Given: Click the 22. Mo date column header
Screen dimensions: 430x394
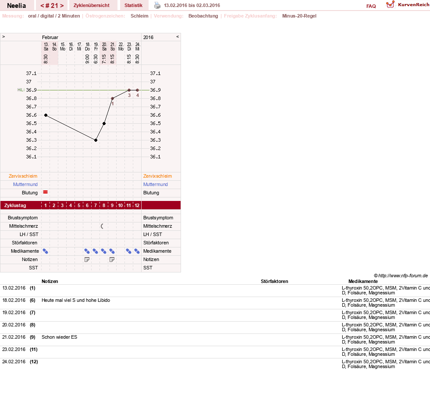Looking at the screenshot, I should coord(121,47).
